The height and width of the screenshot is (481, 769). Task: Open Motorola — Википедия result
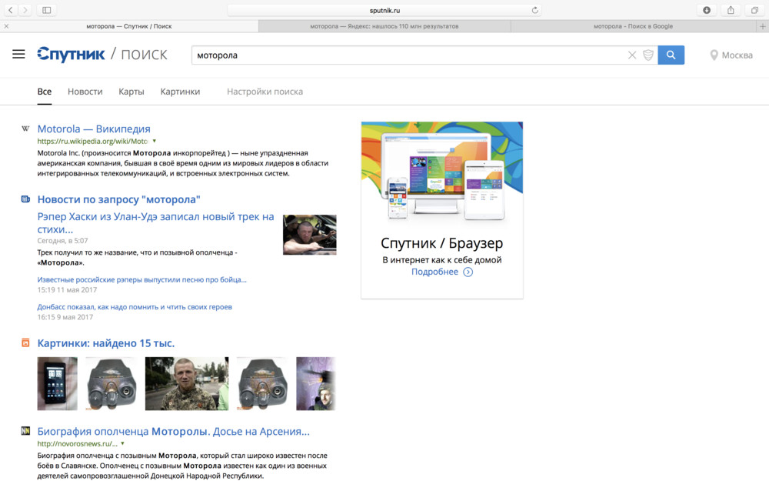[x=94, y=129]
